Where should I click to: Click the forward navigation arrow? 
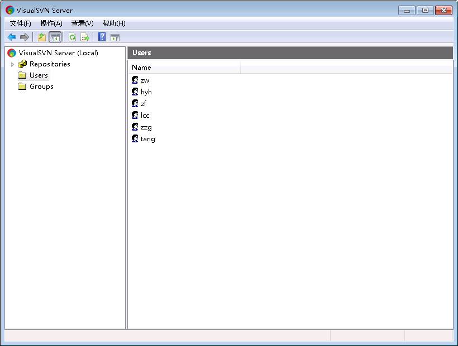(25, 37)
